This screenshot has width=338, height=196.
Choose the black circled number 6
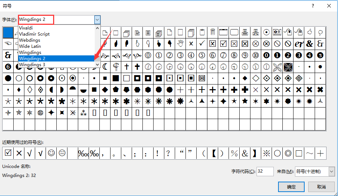(8, 67)
